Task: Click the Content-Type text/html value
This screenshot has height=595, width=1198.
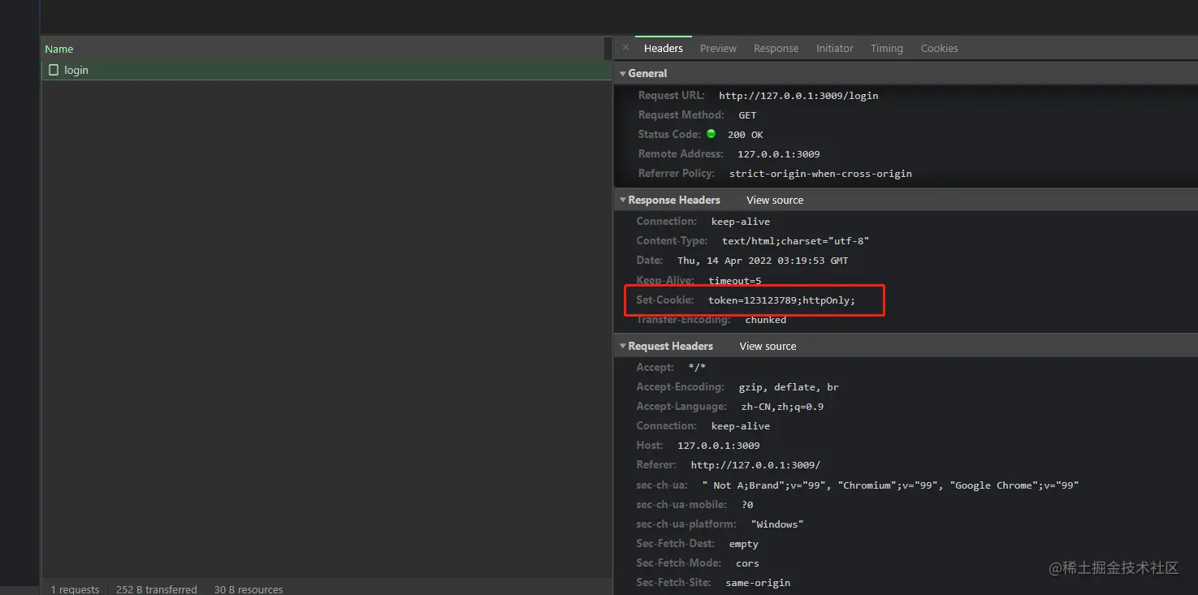Action: (x=796, y=241)
